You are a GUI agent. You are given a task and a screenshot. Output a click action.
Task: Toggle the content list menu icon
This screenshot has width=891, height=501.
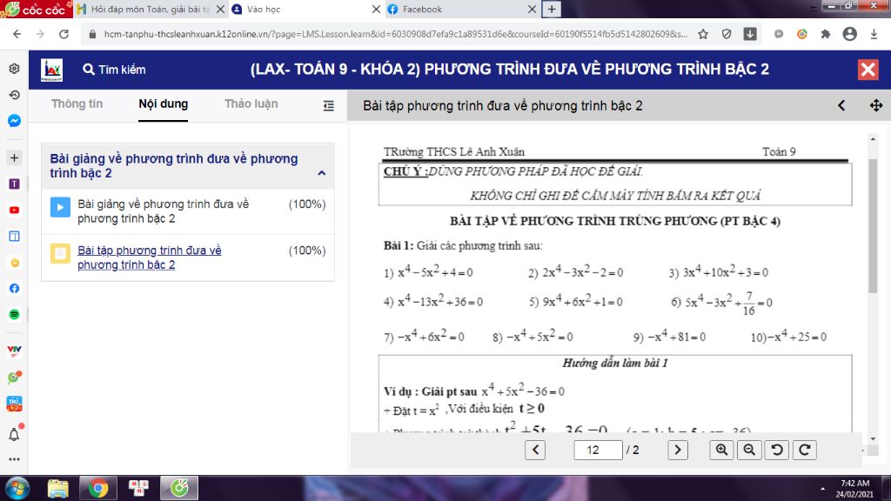coord(328,105)
